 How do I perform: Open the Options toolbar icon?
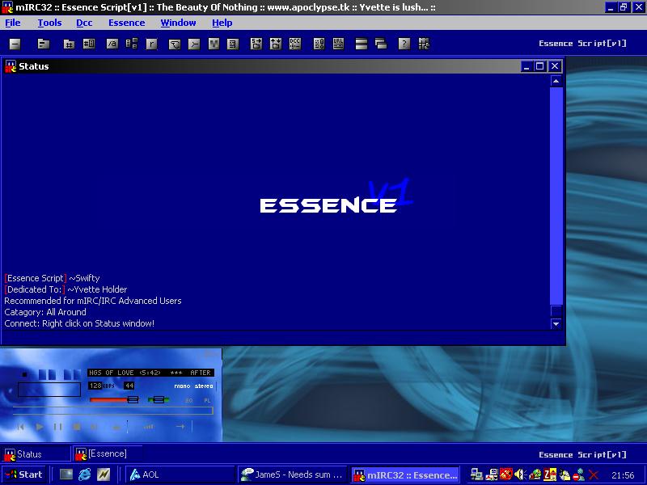click(44, 44)
